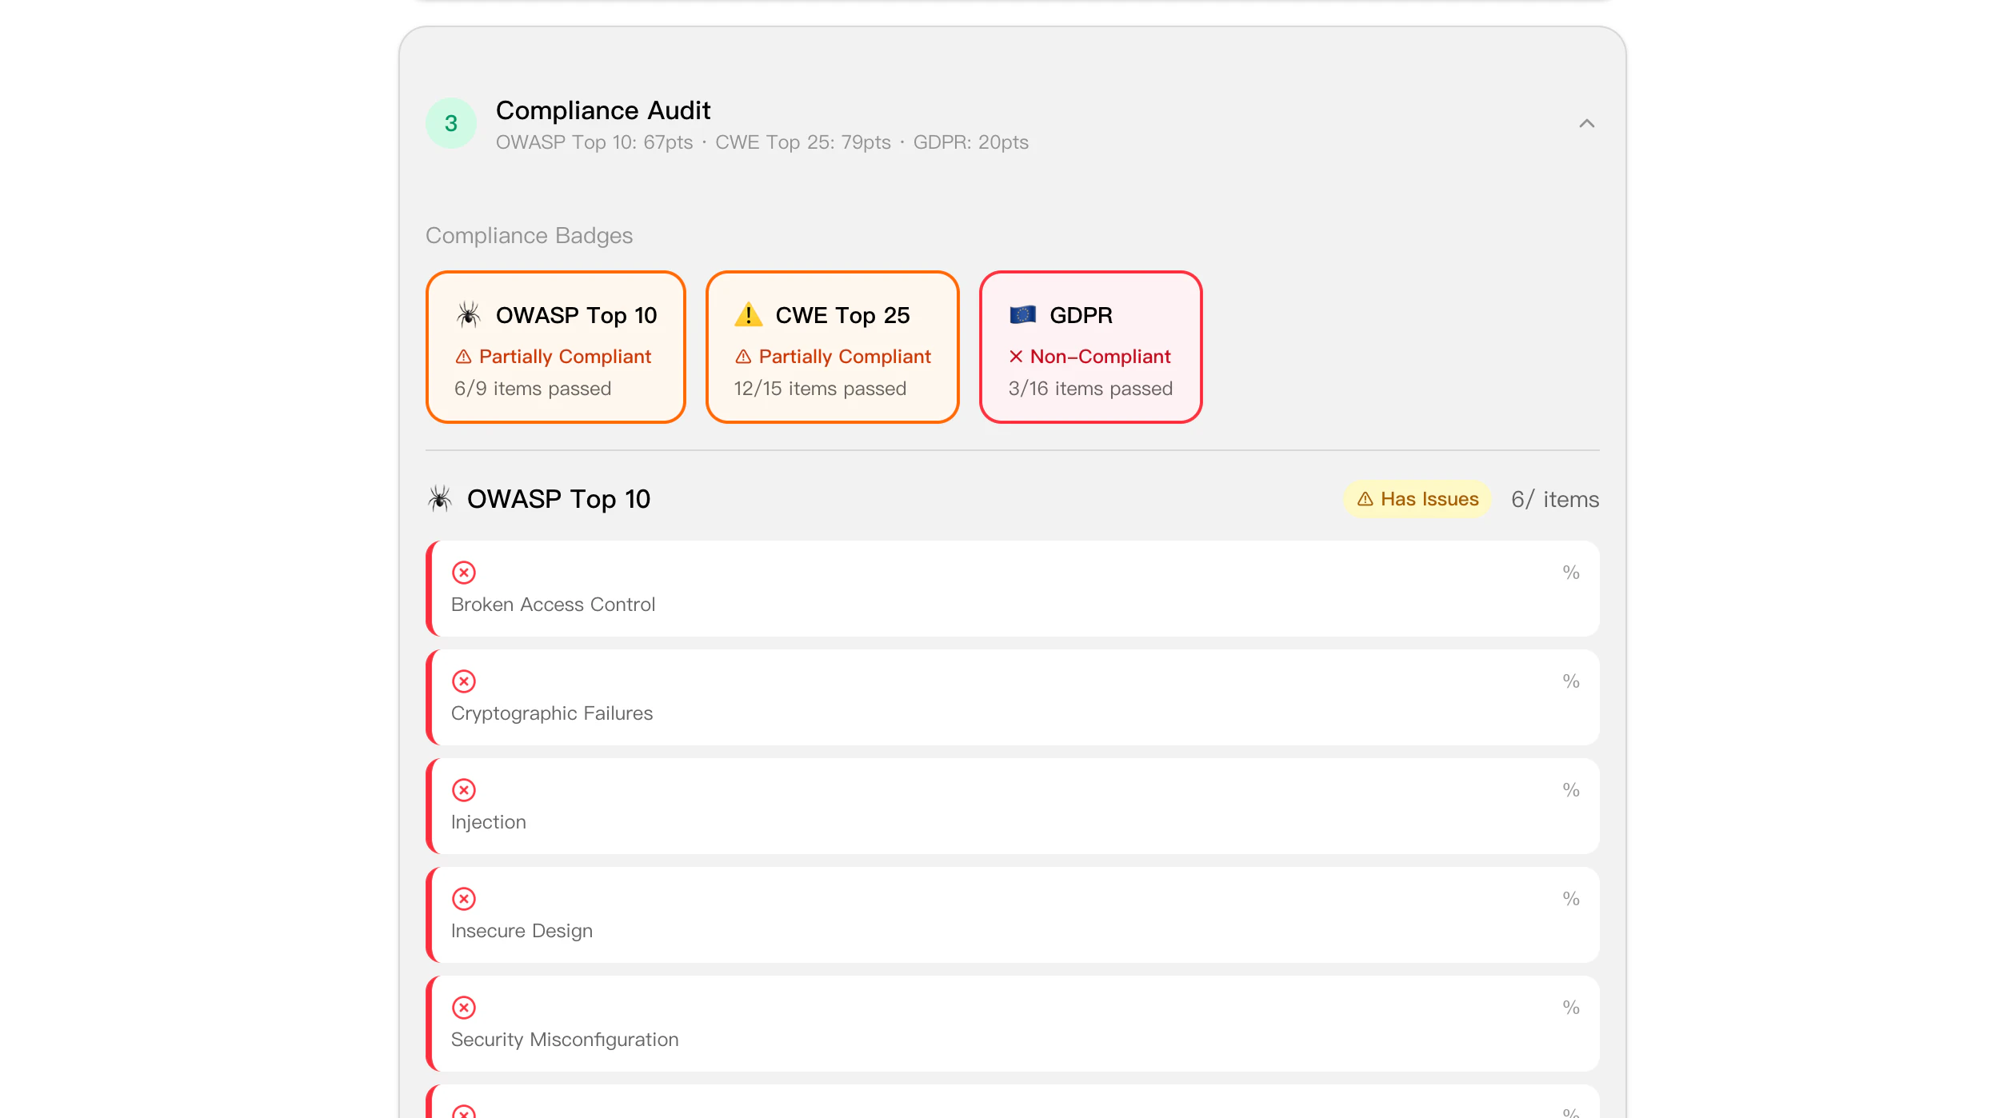Image resolution: width=1995 pixels, height=1118 pixels.
Task: Expand the Injection item row
Action: pyautogui.click(x=1012, y=806)
